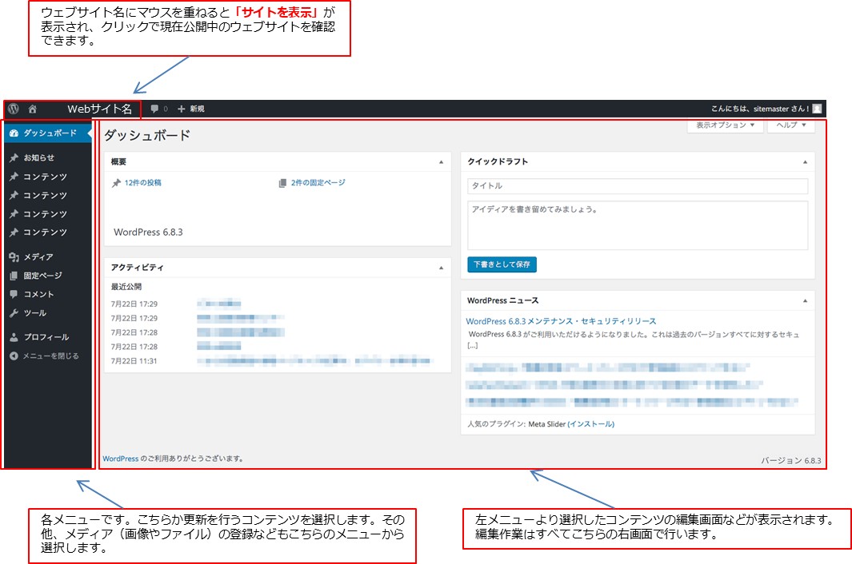852x564 pixels.
Task: Click the plus icon next to 新規
Action: tap(182, 109)
